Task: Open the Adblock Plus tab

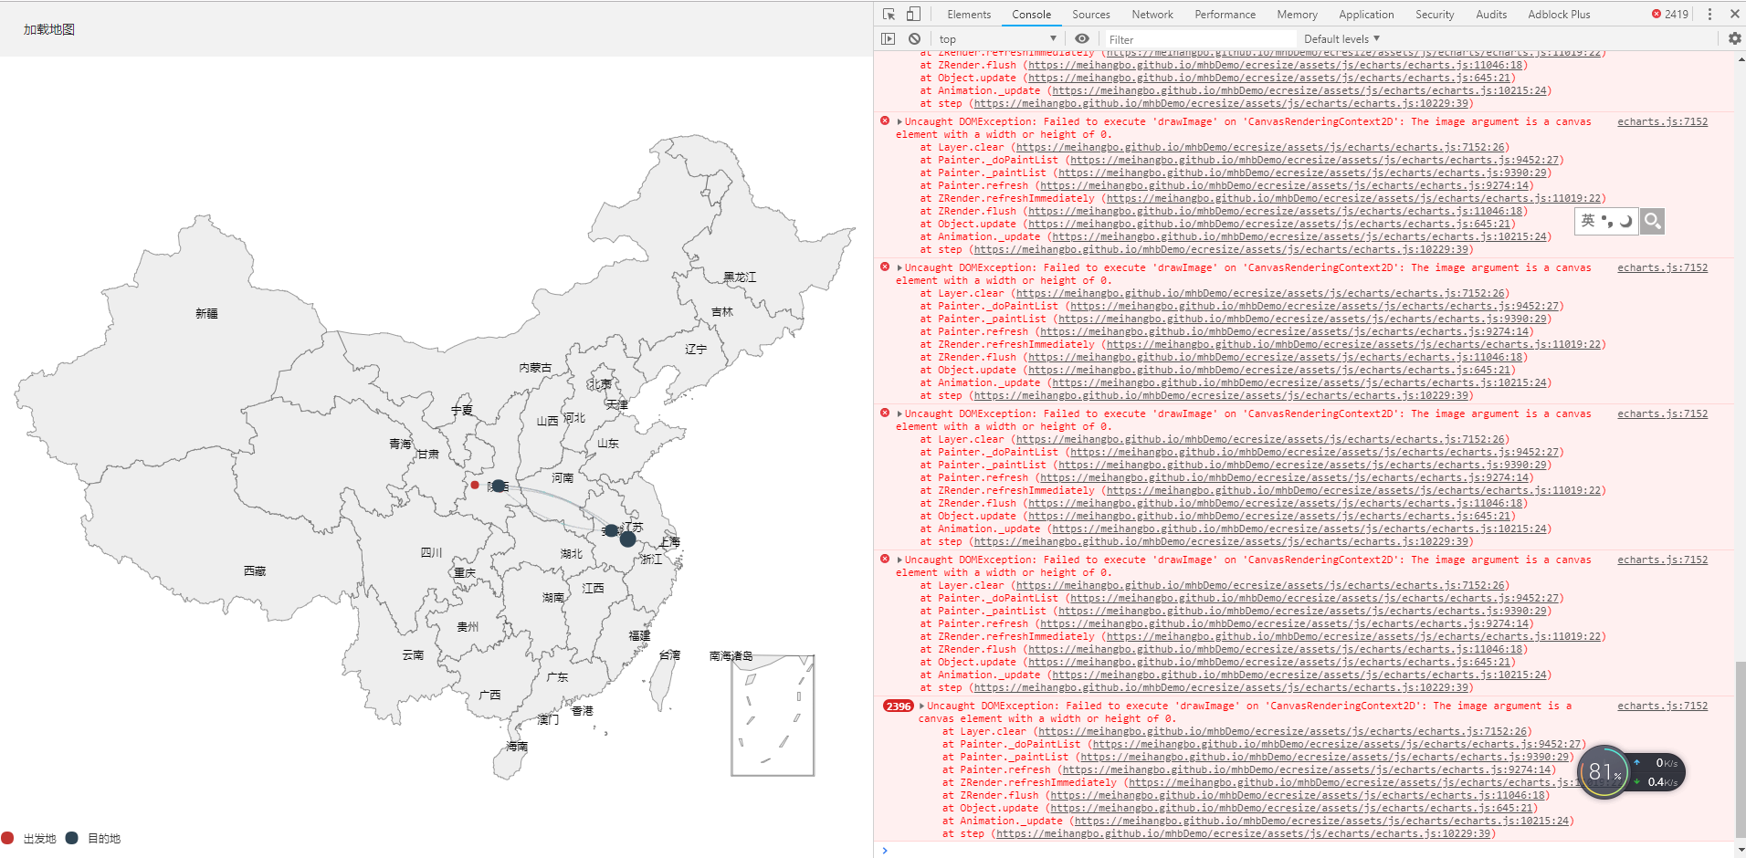Action: (1559, 15)
